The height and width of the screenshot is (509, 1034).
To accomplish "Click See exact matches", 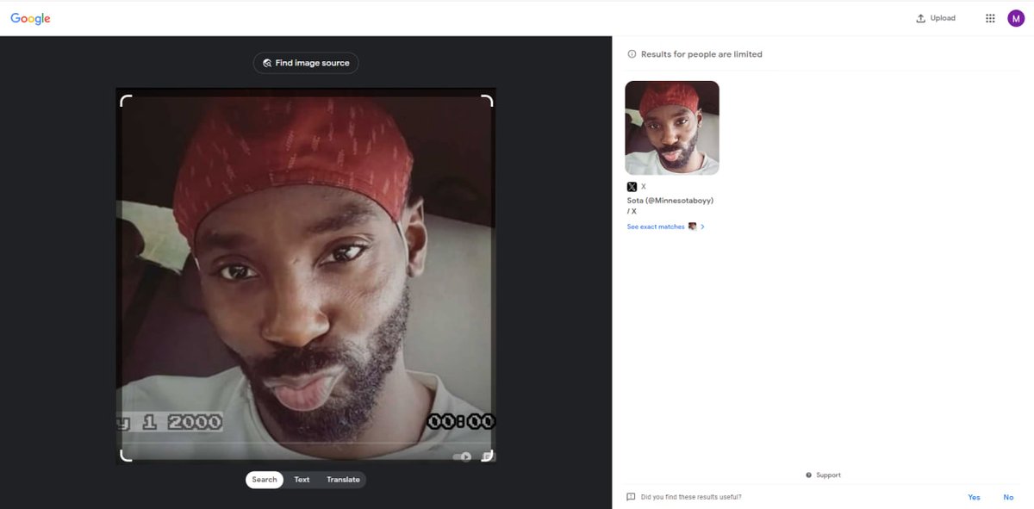I will [x=657, y=226].
